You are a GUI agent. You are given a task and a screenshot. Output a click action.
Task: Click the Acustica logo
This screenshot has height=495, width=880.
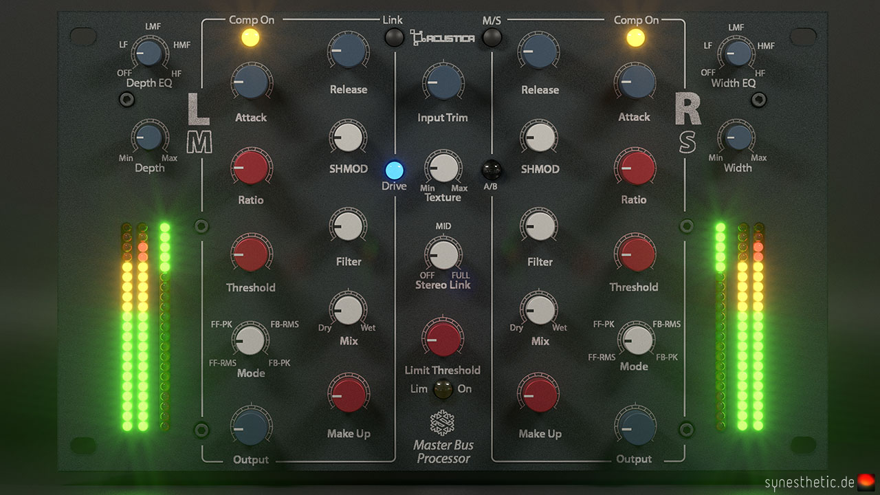[442, 37]
